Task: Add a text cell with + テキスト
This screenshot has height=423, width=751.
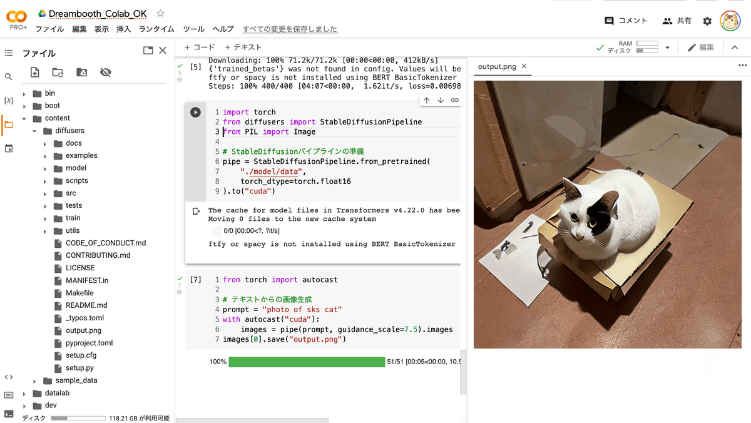Action: (x=243, y=47)
